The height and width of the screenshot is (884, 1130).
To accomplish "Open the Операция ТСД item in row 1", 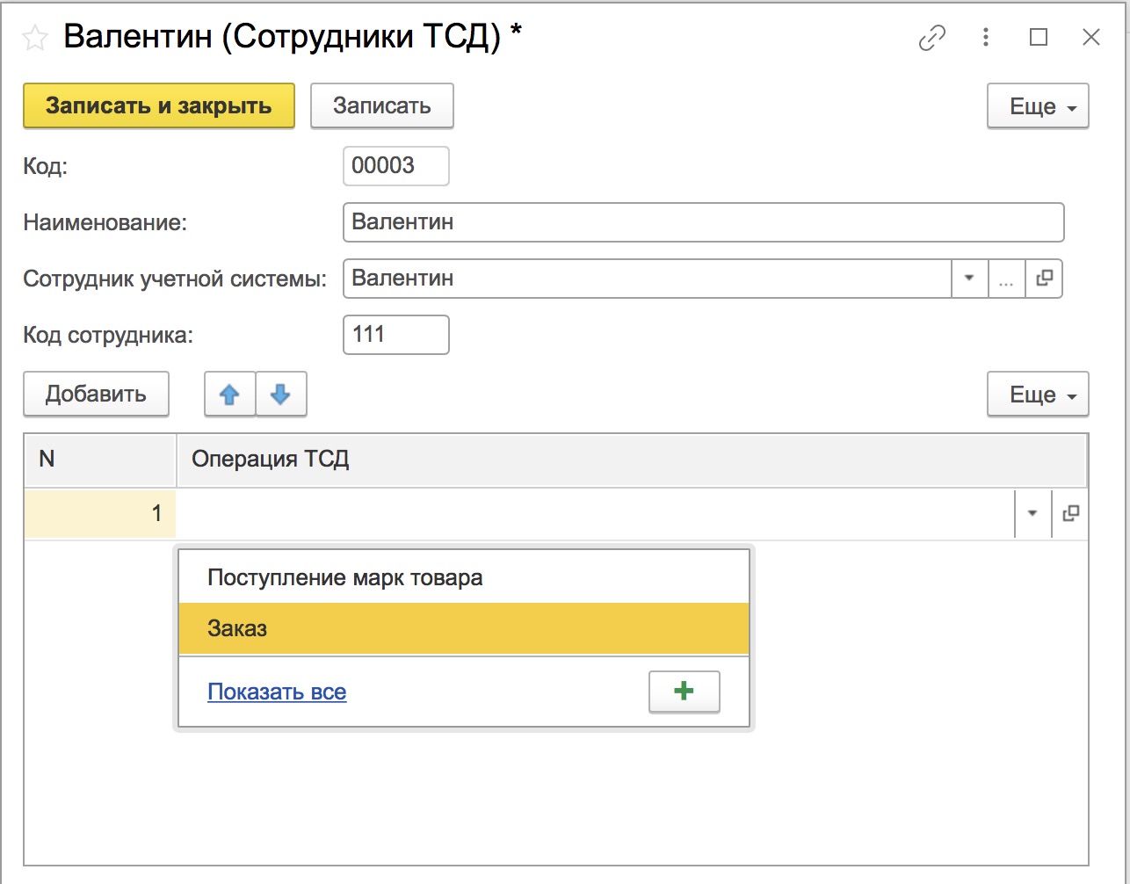I will tap(1070, 513).
